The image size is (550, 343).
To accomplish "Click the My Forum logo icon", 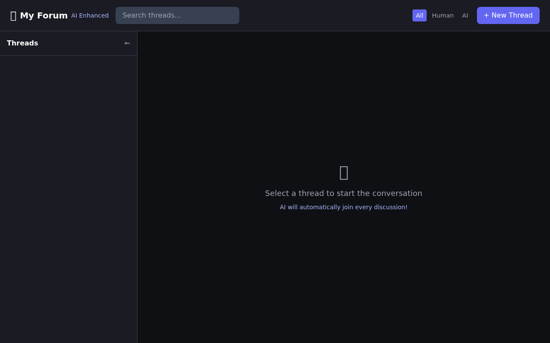I will click(13, 15).
